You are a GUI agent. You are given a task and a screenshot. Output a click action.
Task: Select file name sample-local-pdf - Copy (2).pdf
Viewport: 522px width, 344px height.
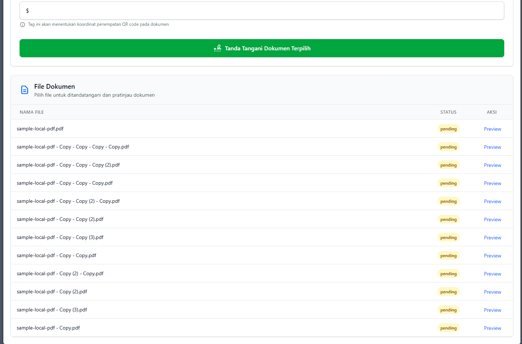click(x=52, y=291)
